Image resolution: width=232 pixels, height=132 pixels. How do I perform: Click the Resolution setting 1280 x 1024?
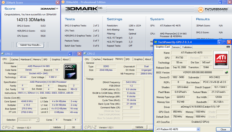tap(135, 26)
